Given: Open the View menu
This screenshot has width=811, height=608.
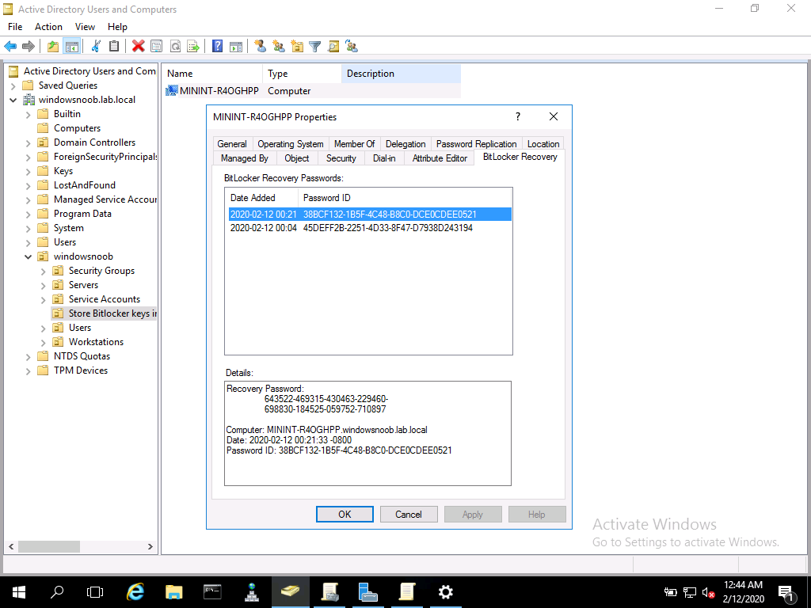Looking at the screenshot, I should pos(85,26).
